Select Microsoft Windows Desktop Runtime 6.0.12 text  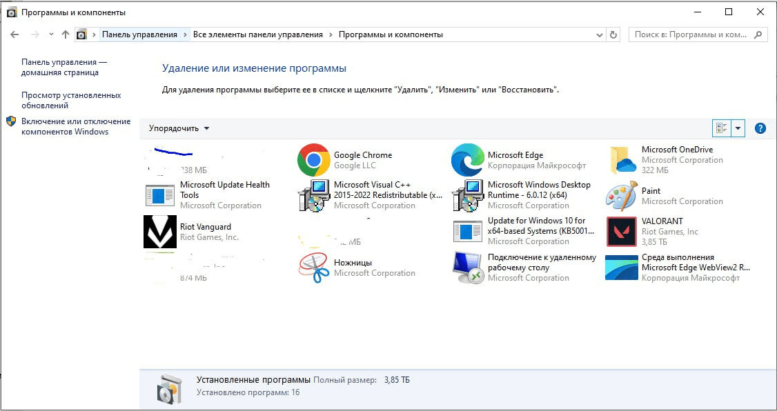pos(539,190)
